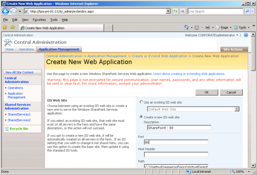
Task: Go back with the browser Back arrow
Action: click(x=6, y=11)
